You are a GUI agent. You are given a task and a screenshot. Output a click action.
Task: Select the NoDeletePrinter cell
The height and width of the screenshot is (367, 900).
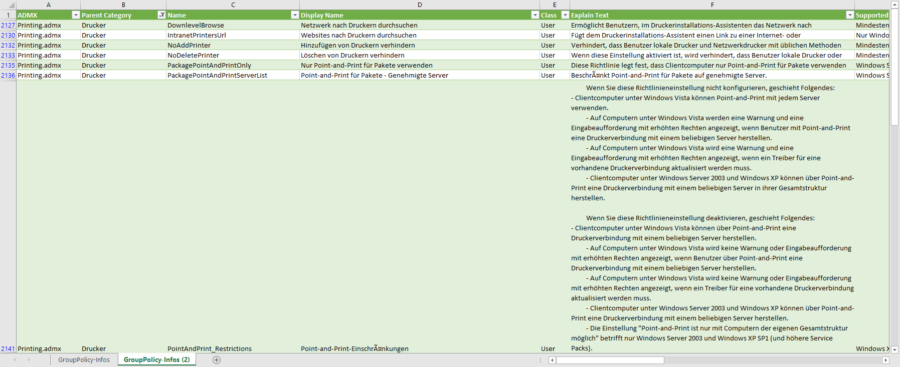click(x=194, y=55)
